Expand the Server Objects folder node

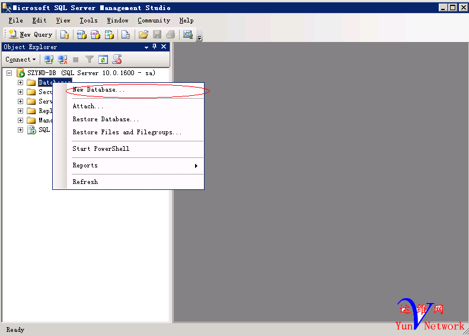point(20,102)
